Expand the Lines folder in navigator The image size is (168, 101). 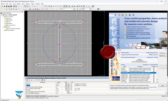point(5,22)
